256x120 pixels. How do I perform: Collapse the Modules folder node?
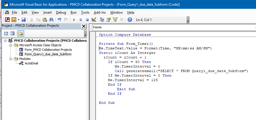coord(11,59)
